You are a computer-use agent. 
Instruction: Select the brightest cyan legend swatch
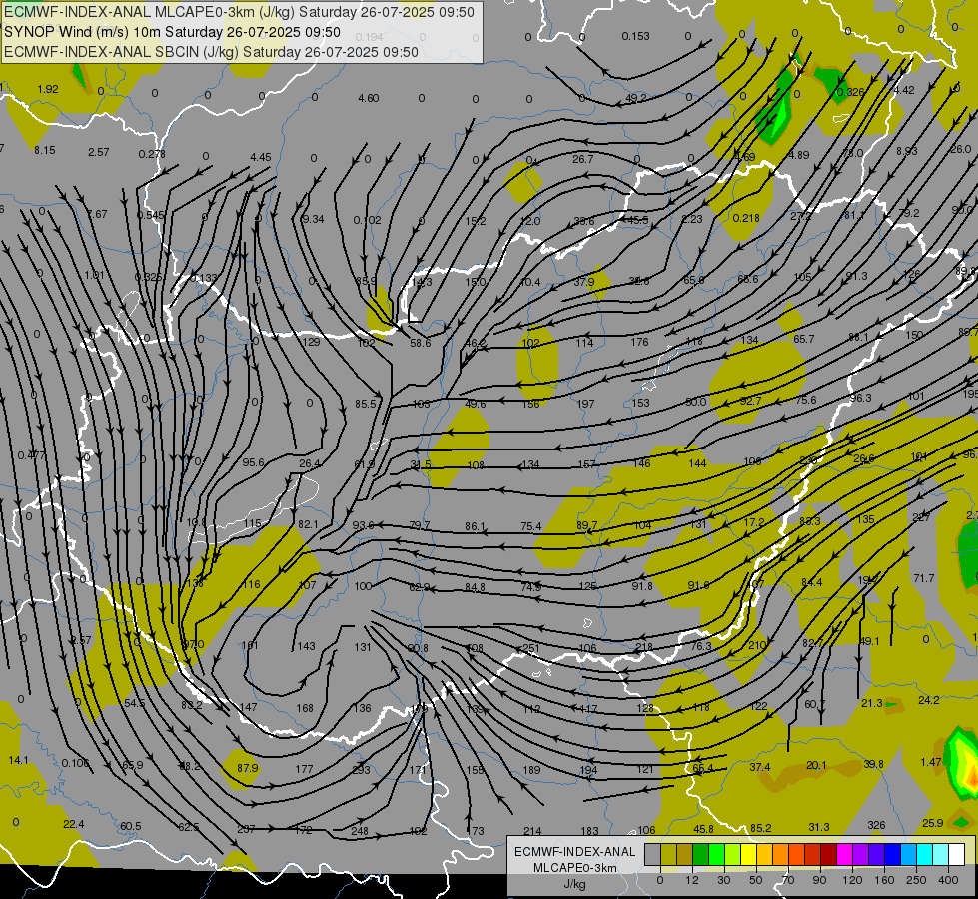point(924,854)
